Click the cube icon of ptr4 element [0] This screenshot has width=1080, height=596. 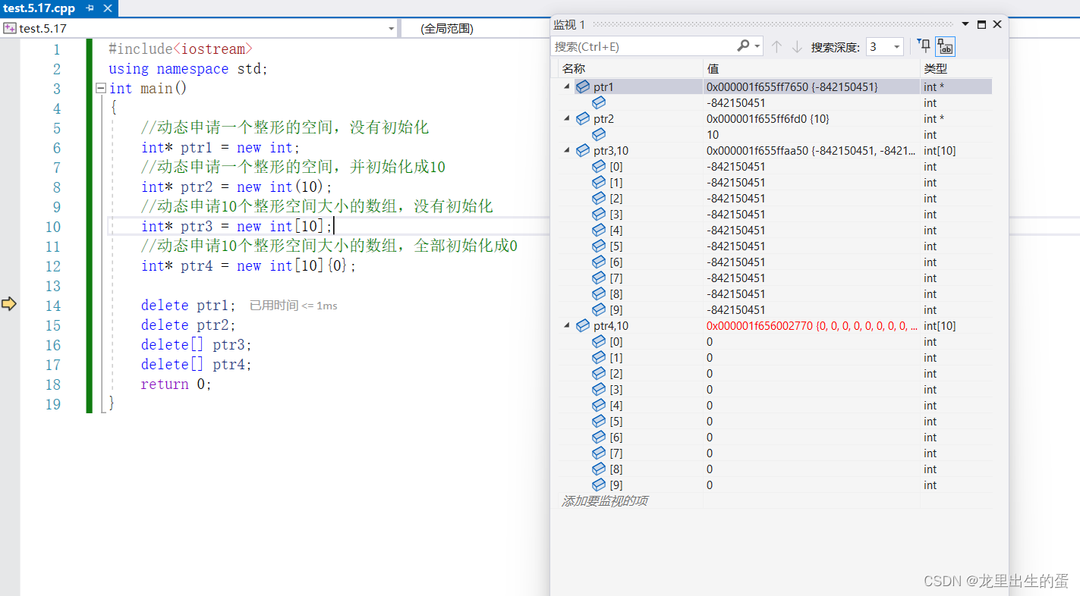click(x=599, y=341)
